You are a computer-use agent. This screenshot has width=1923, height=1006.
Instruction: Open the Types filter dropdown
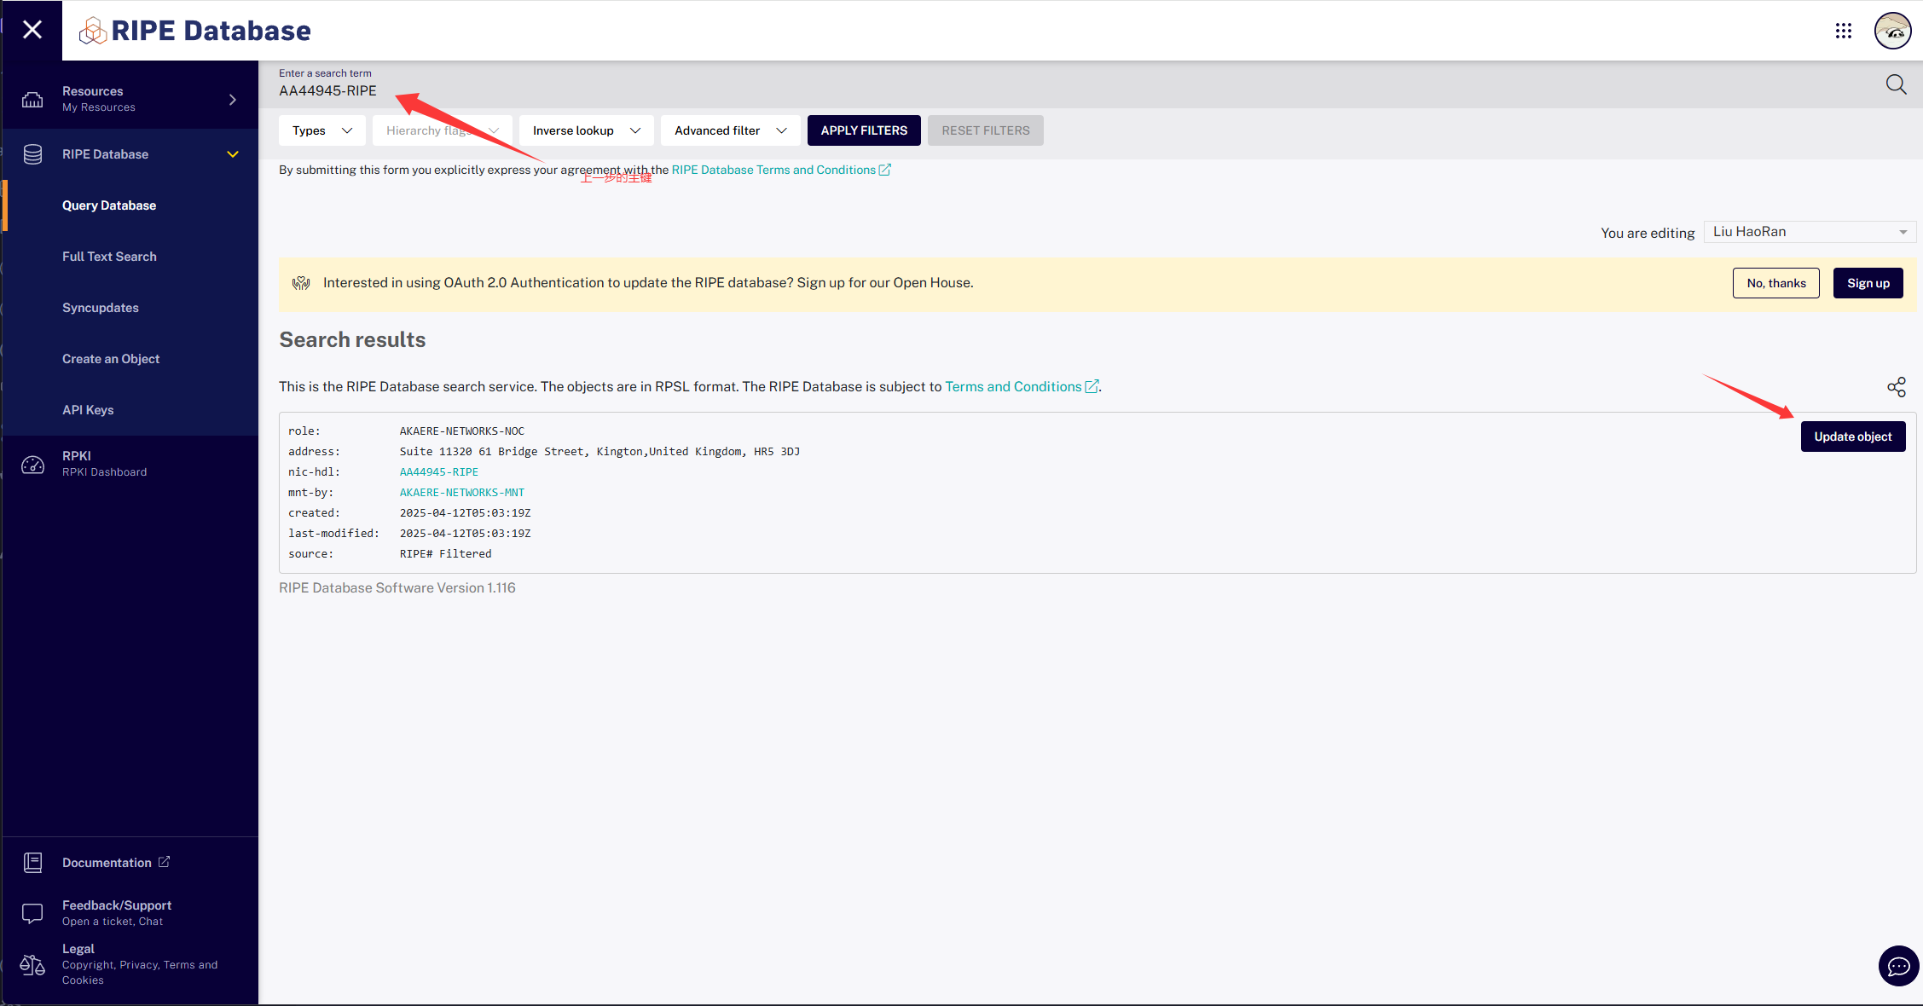coord(321,130)
